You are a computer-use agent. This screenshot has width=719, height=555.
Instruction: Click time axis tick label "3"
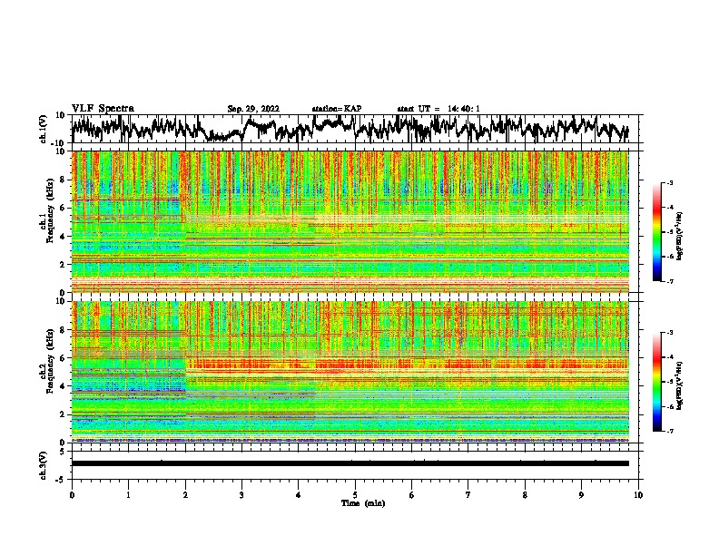(x=241, y=495)
